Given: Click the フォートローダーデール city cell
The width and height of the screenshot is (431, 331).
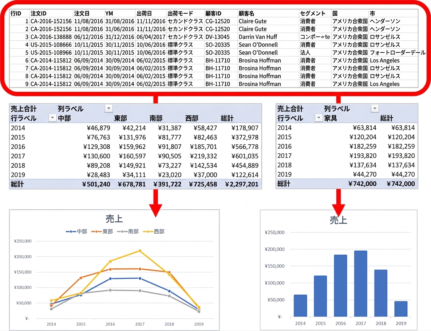Looking at the screenshot, I should click(398, 53).
